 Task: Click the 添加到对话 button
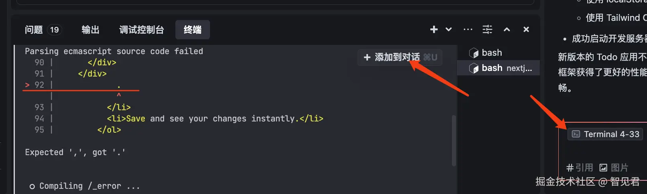[400, 57]
